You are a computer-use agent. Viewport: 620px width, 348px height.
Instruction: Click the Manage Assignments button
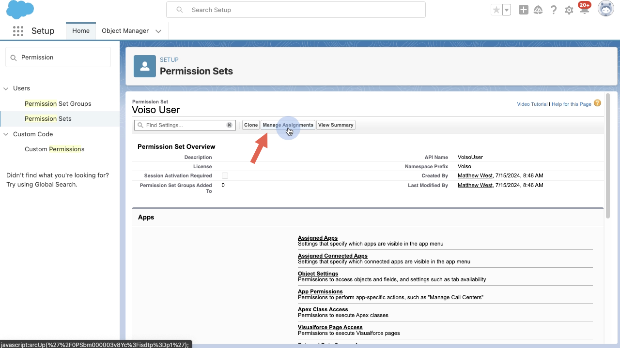click(x=288, y=125)
